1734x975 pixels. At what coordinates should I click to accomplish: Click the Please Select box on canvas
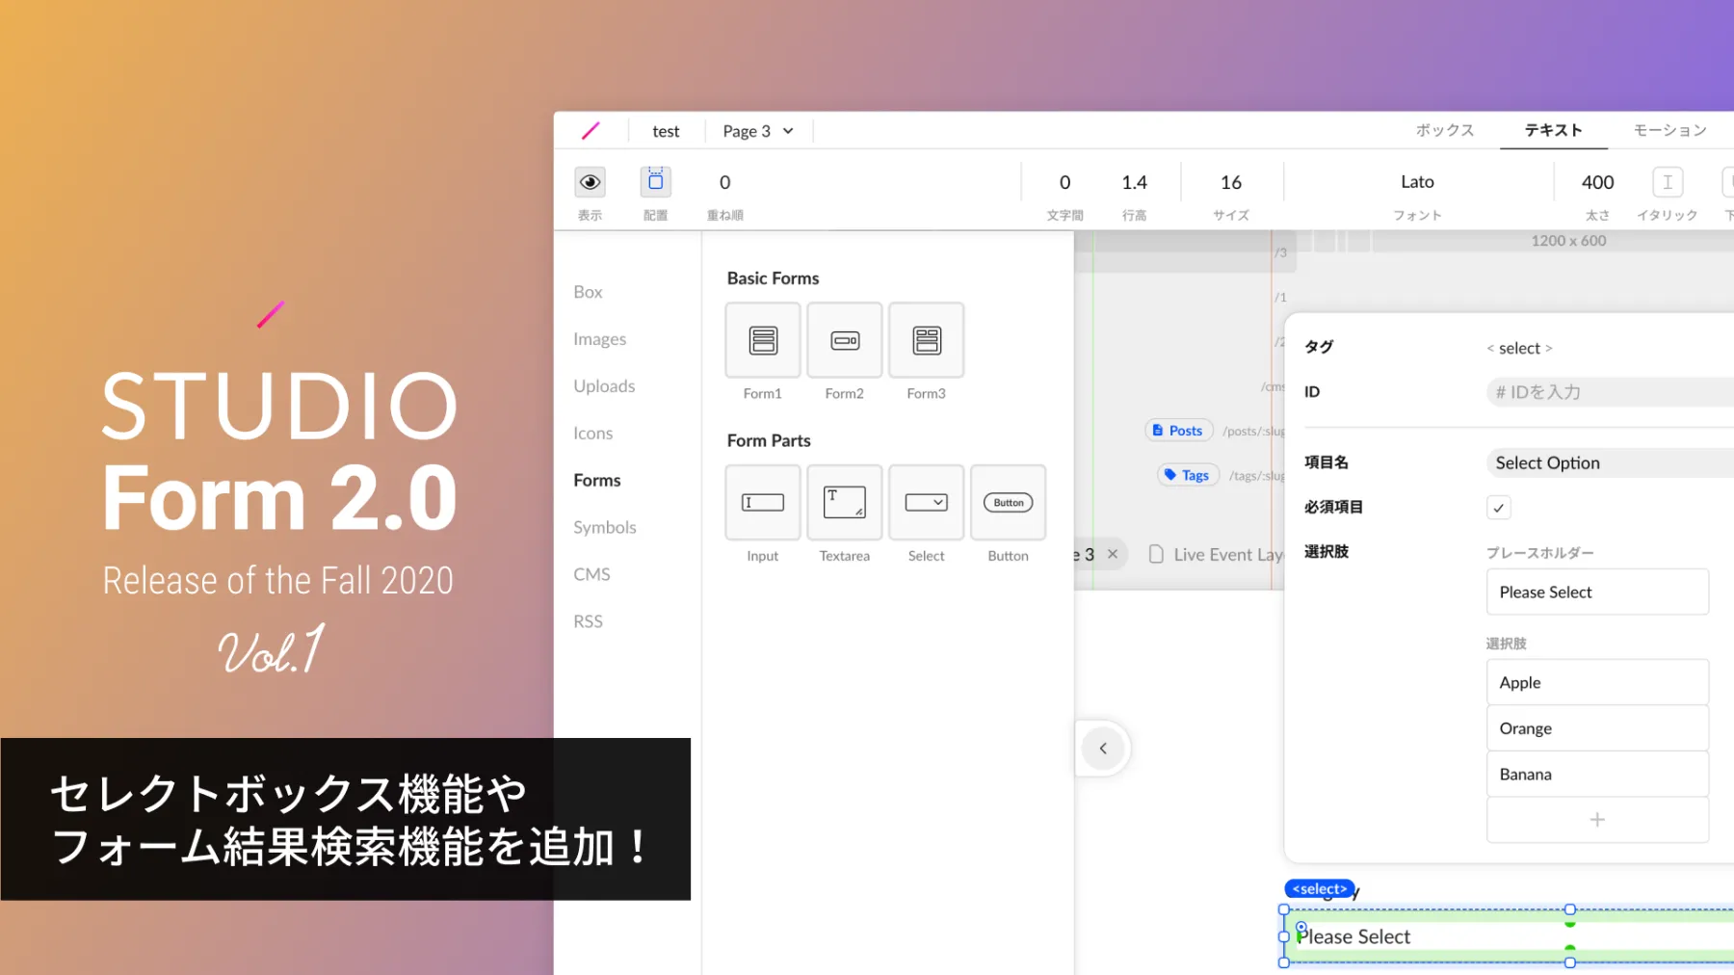(1510, 936)
